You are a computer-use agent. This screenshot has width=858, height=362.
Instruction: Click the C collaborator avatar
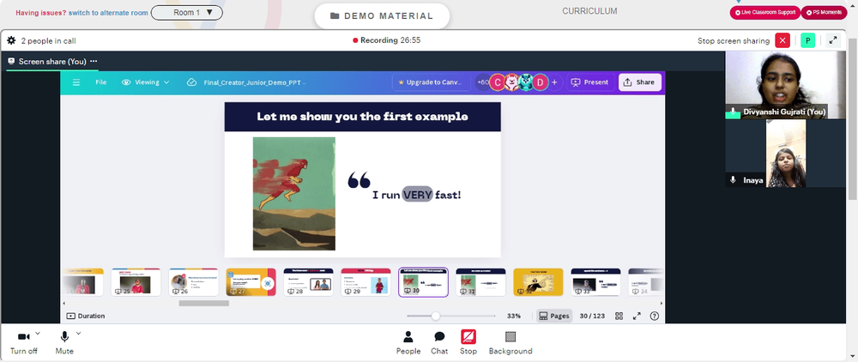pos(497,82)
